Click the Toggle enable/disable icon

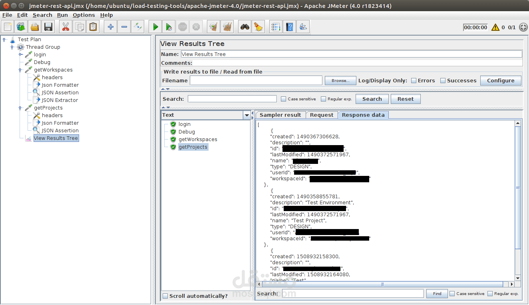[138, 27]
